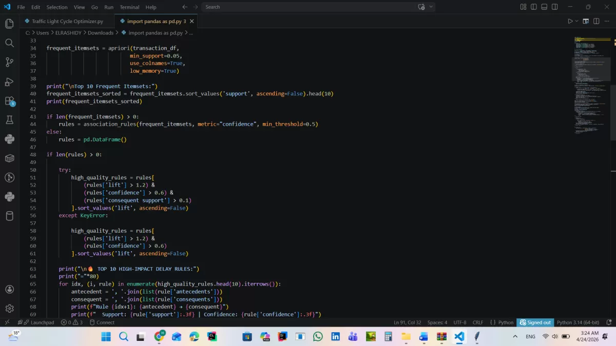616x346 pixels.
Task: Open the editor actions ellipsis menu
Action: click(x=606, y=21)
